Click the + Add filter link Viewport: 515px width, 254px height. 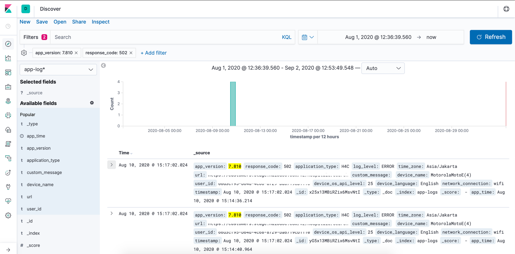click(x=154, y=53)
